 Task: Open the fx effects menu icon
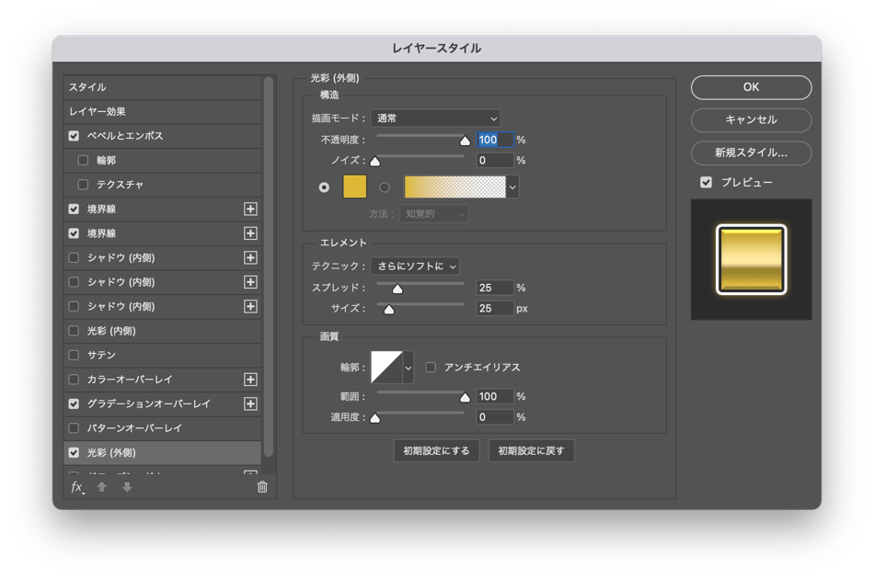pos(77,487)
